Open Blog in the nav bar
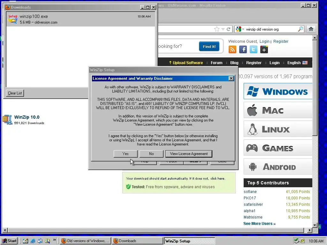This screenshot has width=327, height=245. [234, 63]
